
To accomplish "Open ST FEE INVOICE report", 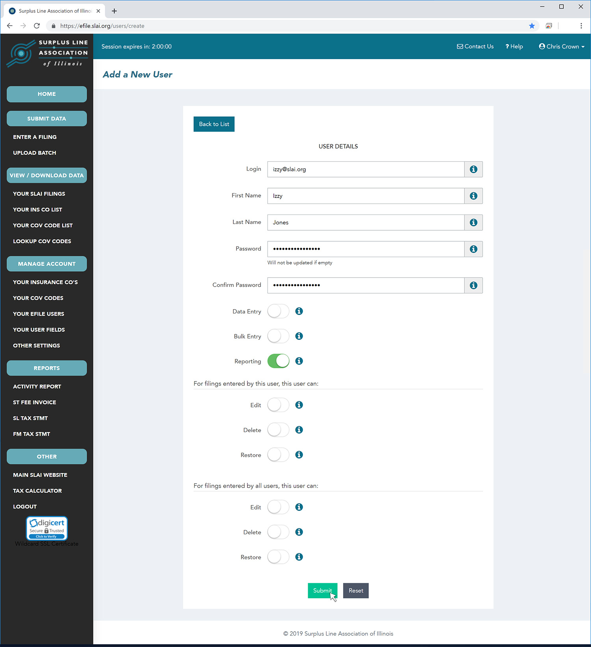I will pos(35,403).
